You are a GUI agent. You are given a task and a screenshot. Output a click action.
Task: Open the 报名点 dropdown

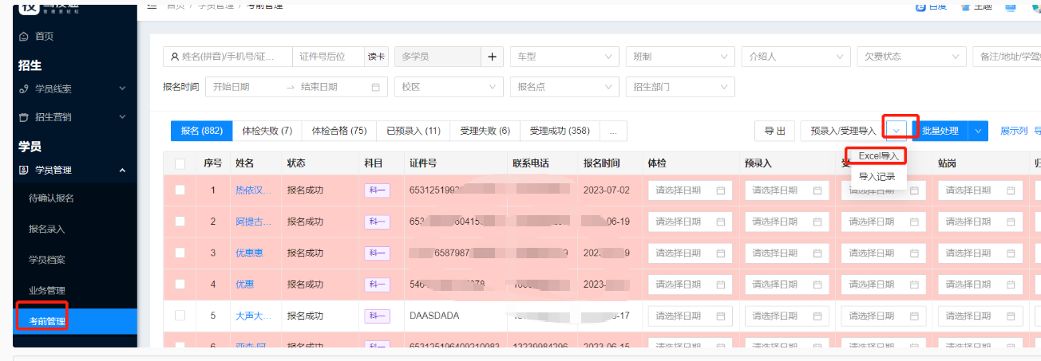(564, 87)
